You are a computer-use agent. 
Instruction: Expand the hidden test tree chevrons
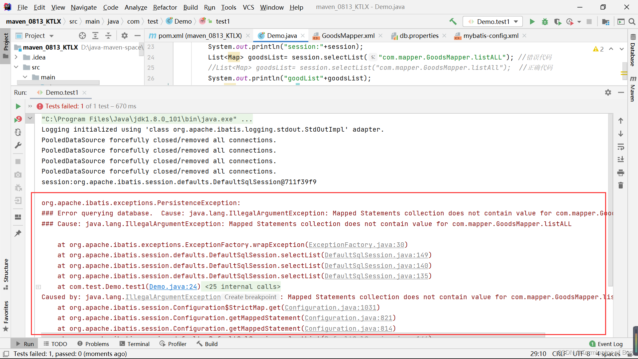30,106
